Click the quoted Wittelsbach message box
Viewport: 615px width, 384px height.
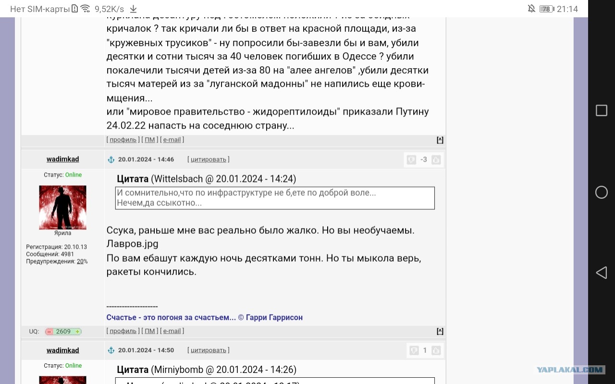[275, 198]
